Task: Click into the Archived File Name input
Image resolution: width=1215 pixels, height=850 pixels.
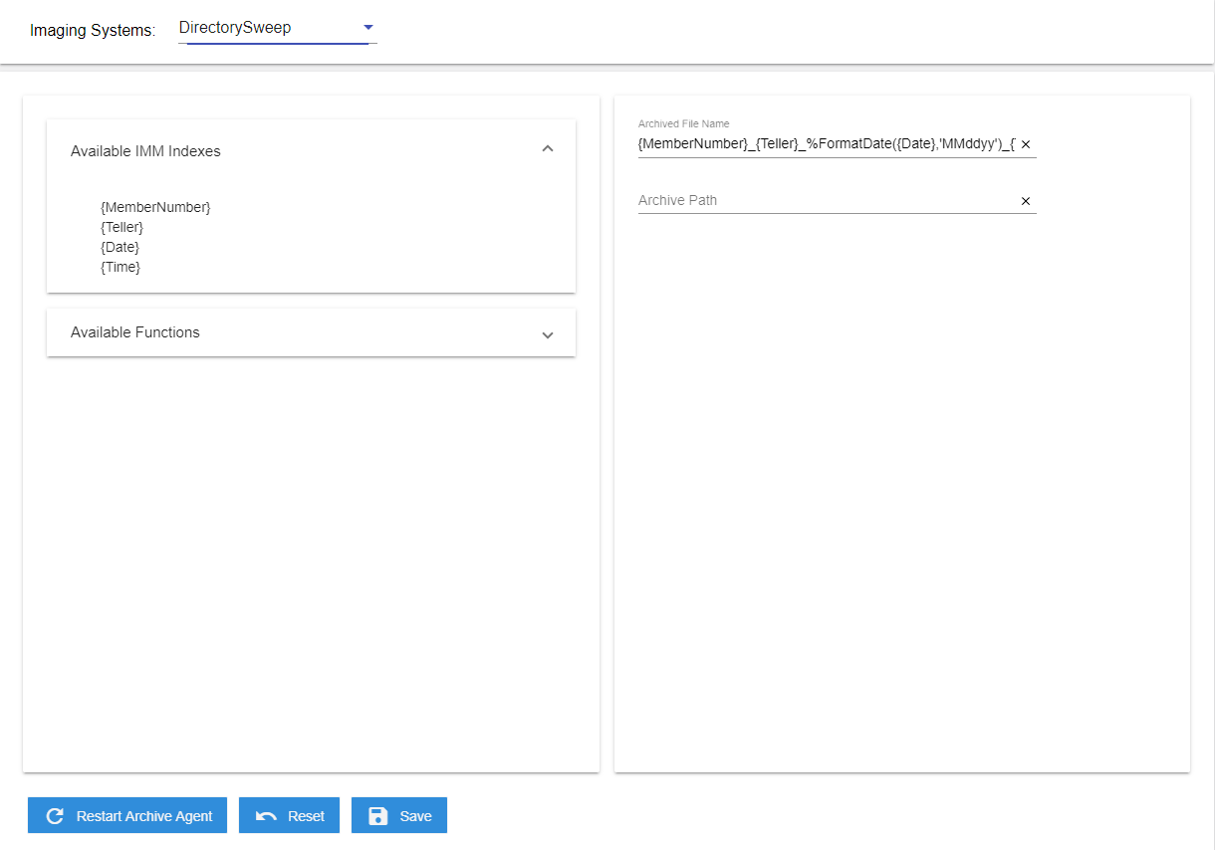Action: pyautogui.click(x=827, y=144)
